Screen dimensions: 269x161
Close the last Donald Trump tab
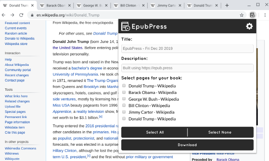click(216, 6)
